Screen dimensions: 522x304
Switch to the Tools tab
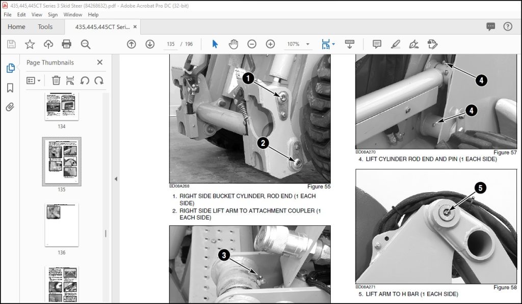coord(45,27)
